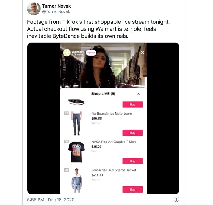Screen dimensions: 213x205
Task: Click the tweet info icon
Action: tap(176, 199)
